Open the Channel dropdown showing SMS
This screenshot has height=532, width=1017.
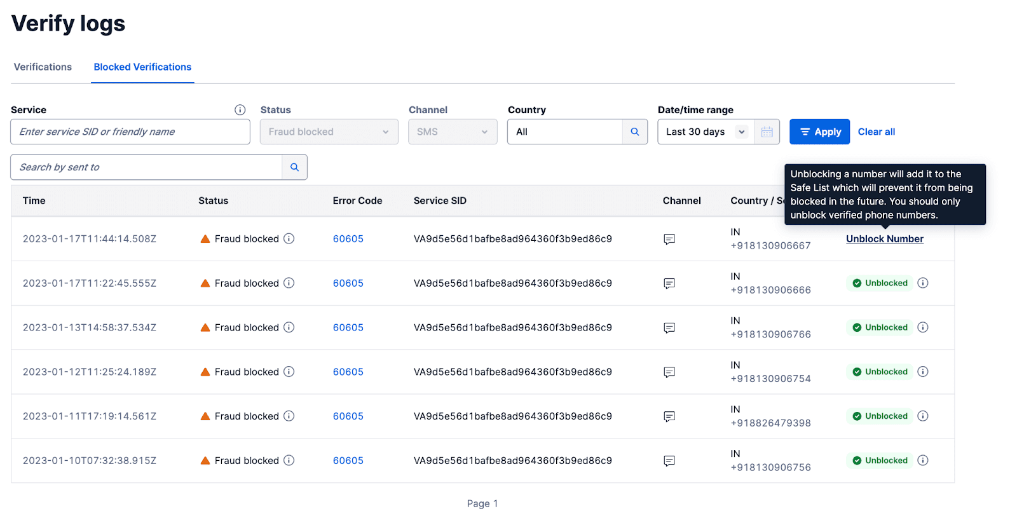click(452, 132)
